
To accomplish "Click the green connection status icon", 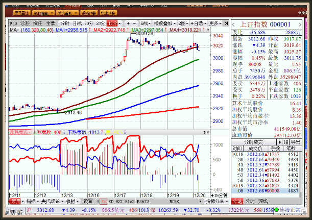I will (276, 210).
